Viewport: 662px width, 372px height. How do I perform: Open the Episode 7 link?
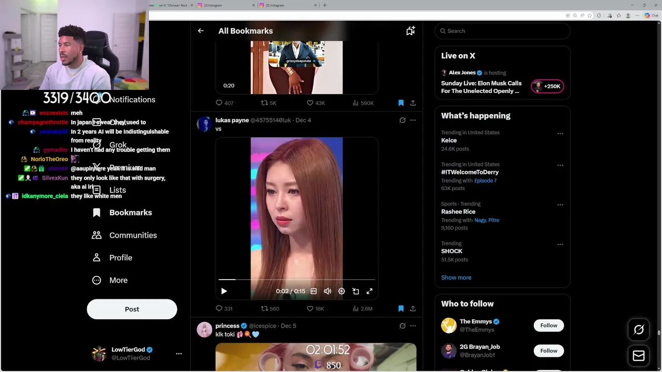click(x=486, y=180)
